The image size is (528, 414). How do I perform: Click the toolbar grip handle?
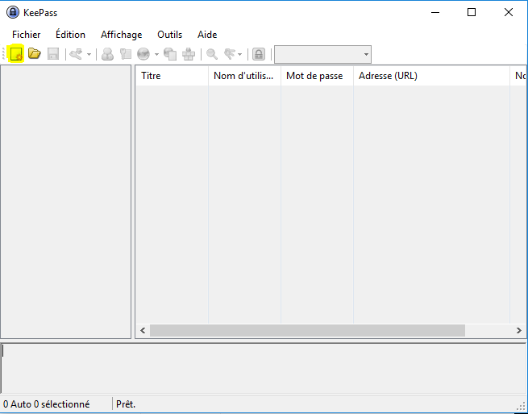tap(3, 54)
